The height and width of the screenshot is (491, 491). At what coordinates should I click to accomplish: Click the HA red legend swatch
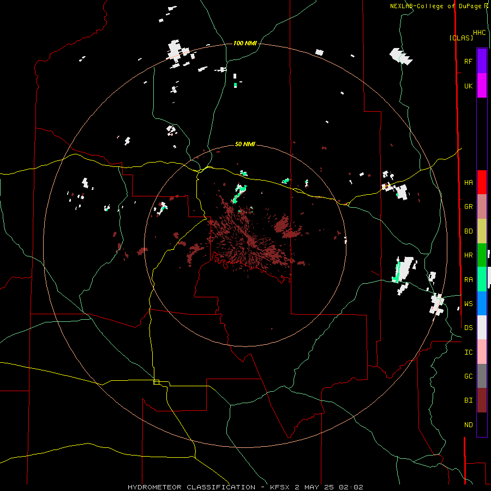(x=482, y=182)
